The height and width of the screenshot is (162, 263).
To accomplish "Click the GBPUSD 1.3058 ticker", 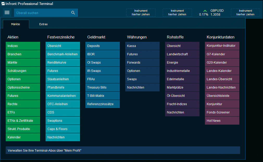I will [217, 13].
